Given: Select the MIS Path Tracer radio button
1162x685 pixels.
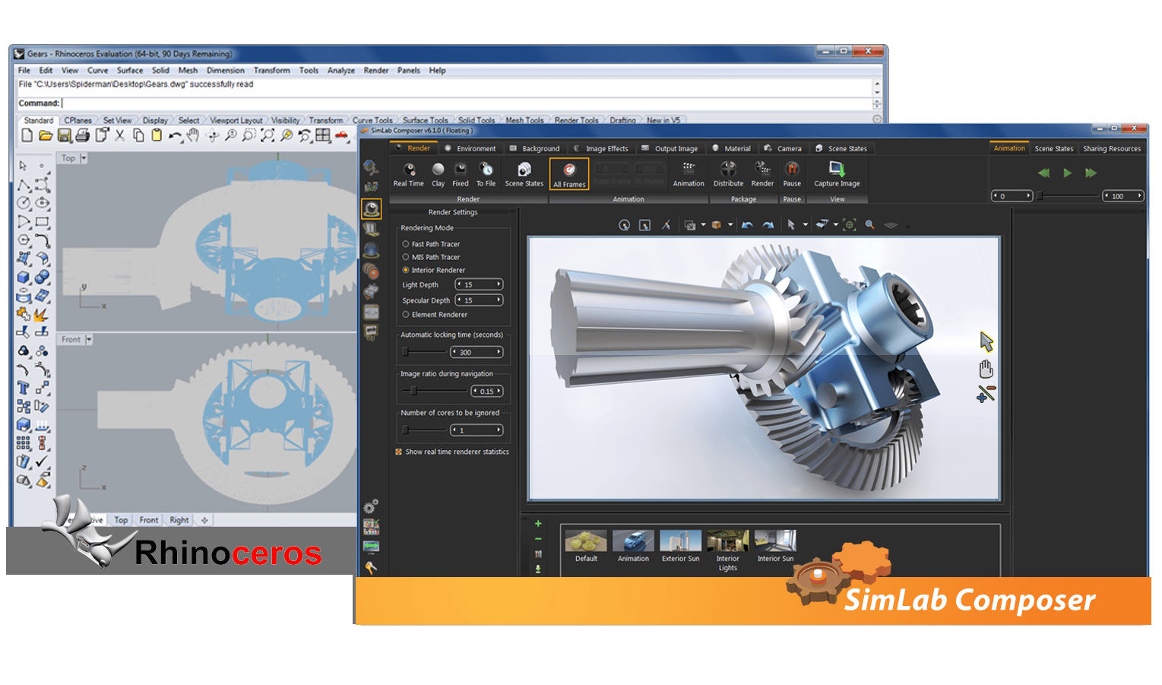Looking at the screenshot, I should (x=406, y=257).
